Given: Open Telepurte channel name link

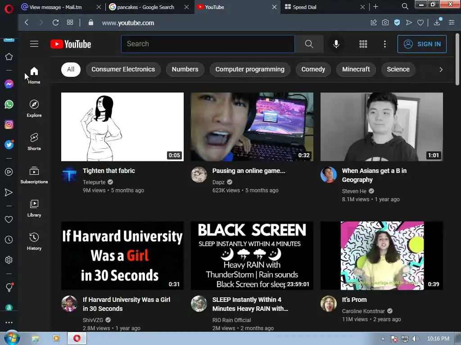Looking at the screenshot, I should pos(94,182).
